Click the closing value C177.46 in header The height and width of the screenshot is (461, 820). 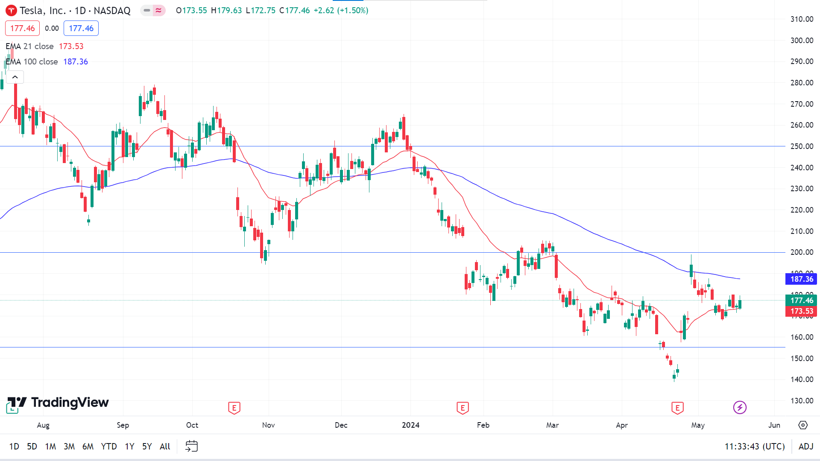[295, 10]
